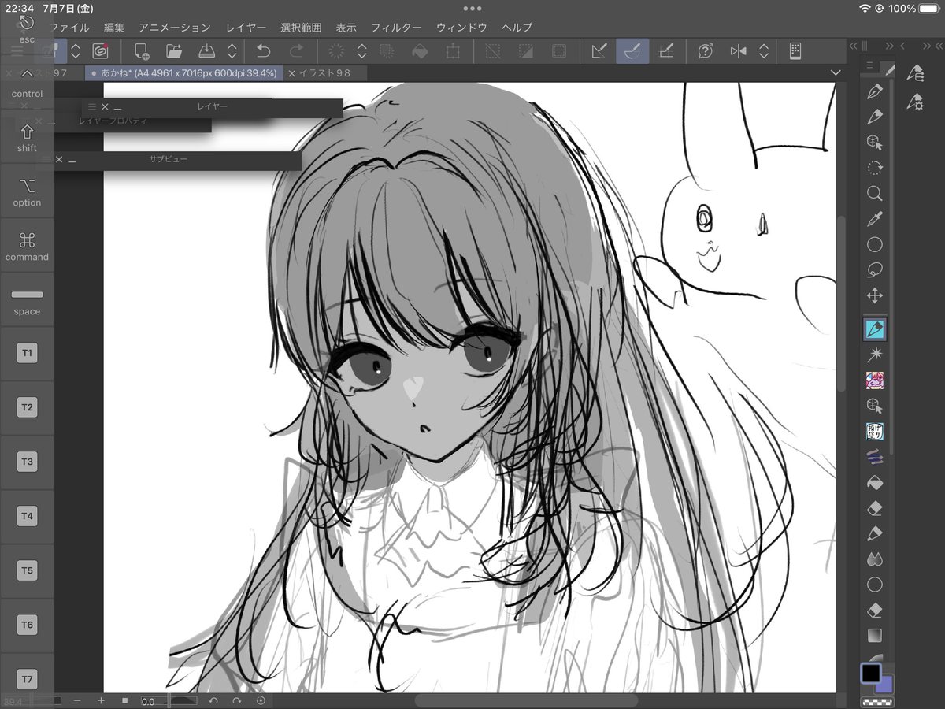
Task: Open the sub tool detail settings icon
Action: click(x=915, y=102)
